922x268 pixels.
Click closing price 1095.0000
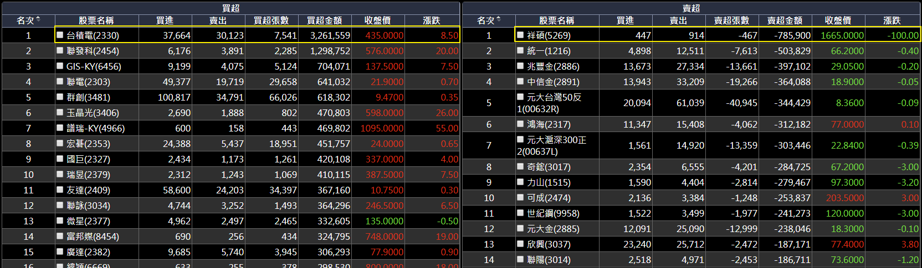point(382,128)
